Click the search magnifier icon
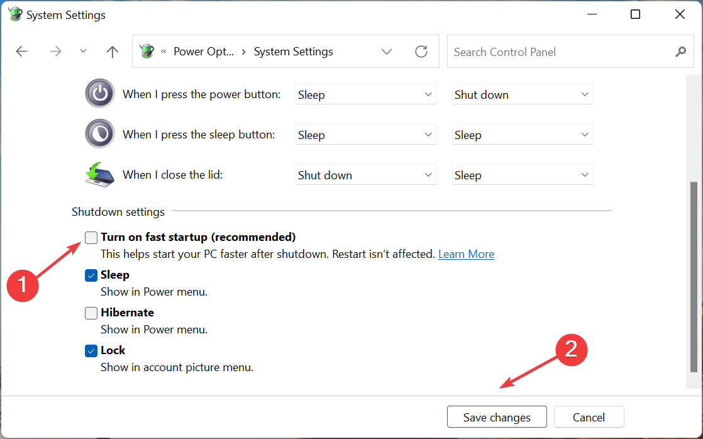 (x=681, y=52)
